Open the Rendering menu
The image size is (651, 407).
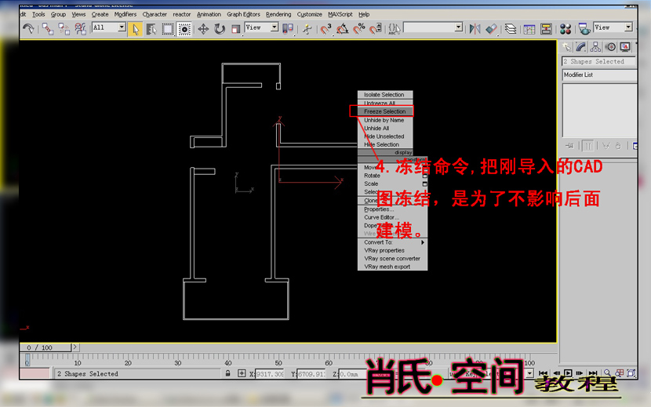point(278,14)
